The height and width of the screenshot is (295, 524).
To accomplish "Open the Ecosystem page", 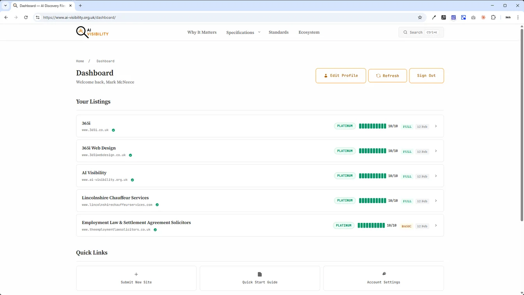I will 309,32.
